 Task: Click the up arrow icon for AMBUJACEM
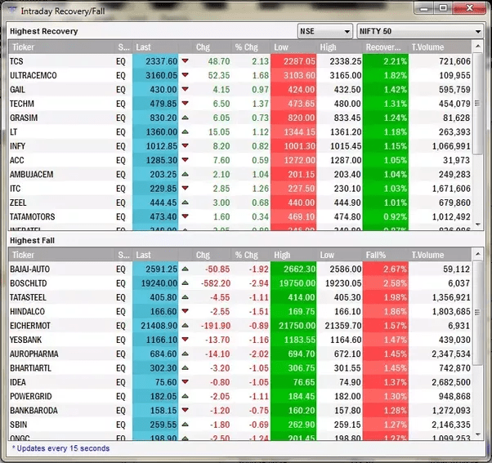click(x=186, y=174)
